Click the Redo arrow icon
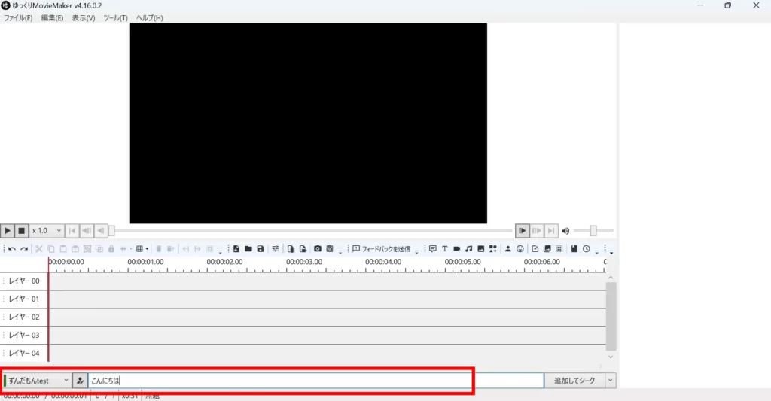The height and width of the screenshot is (401, 771). 23,249
